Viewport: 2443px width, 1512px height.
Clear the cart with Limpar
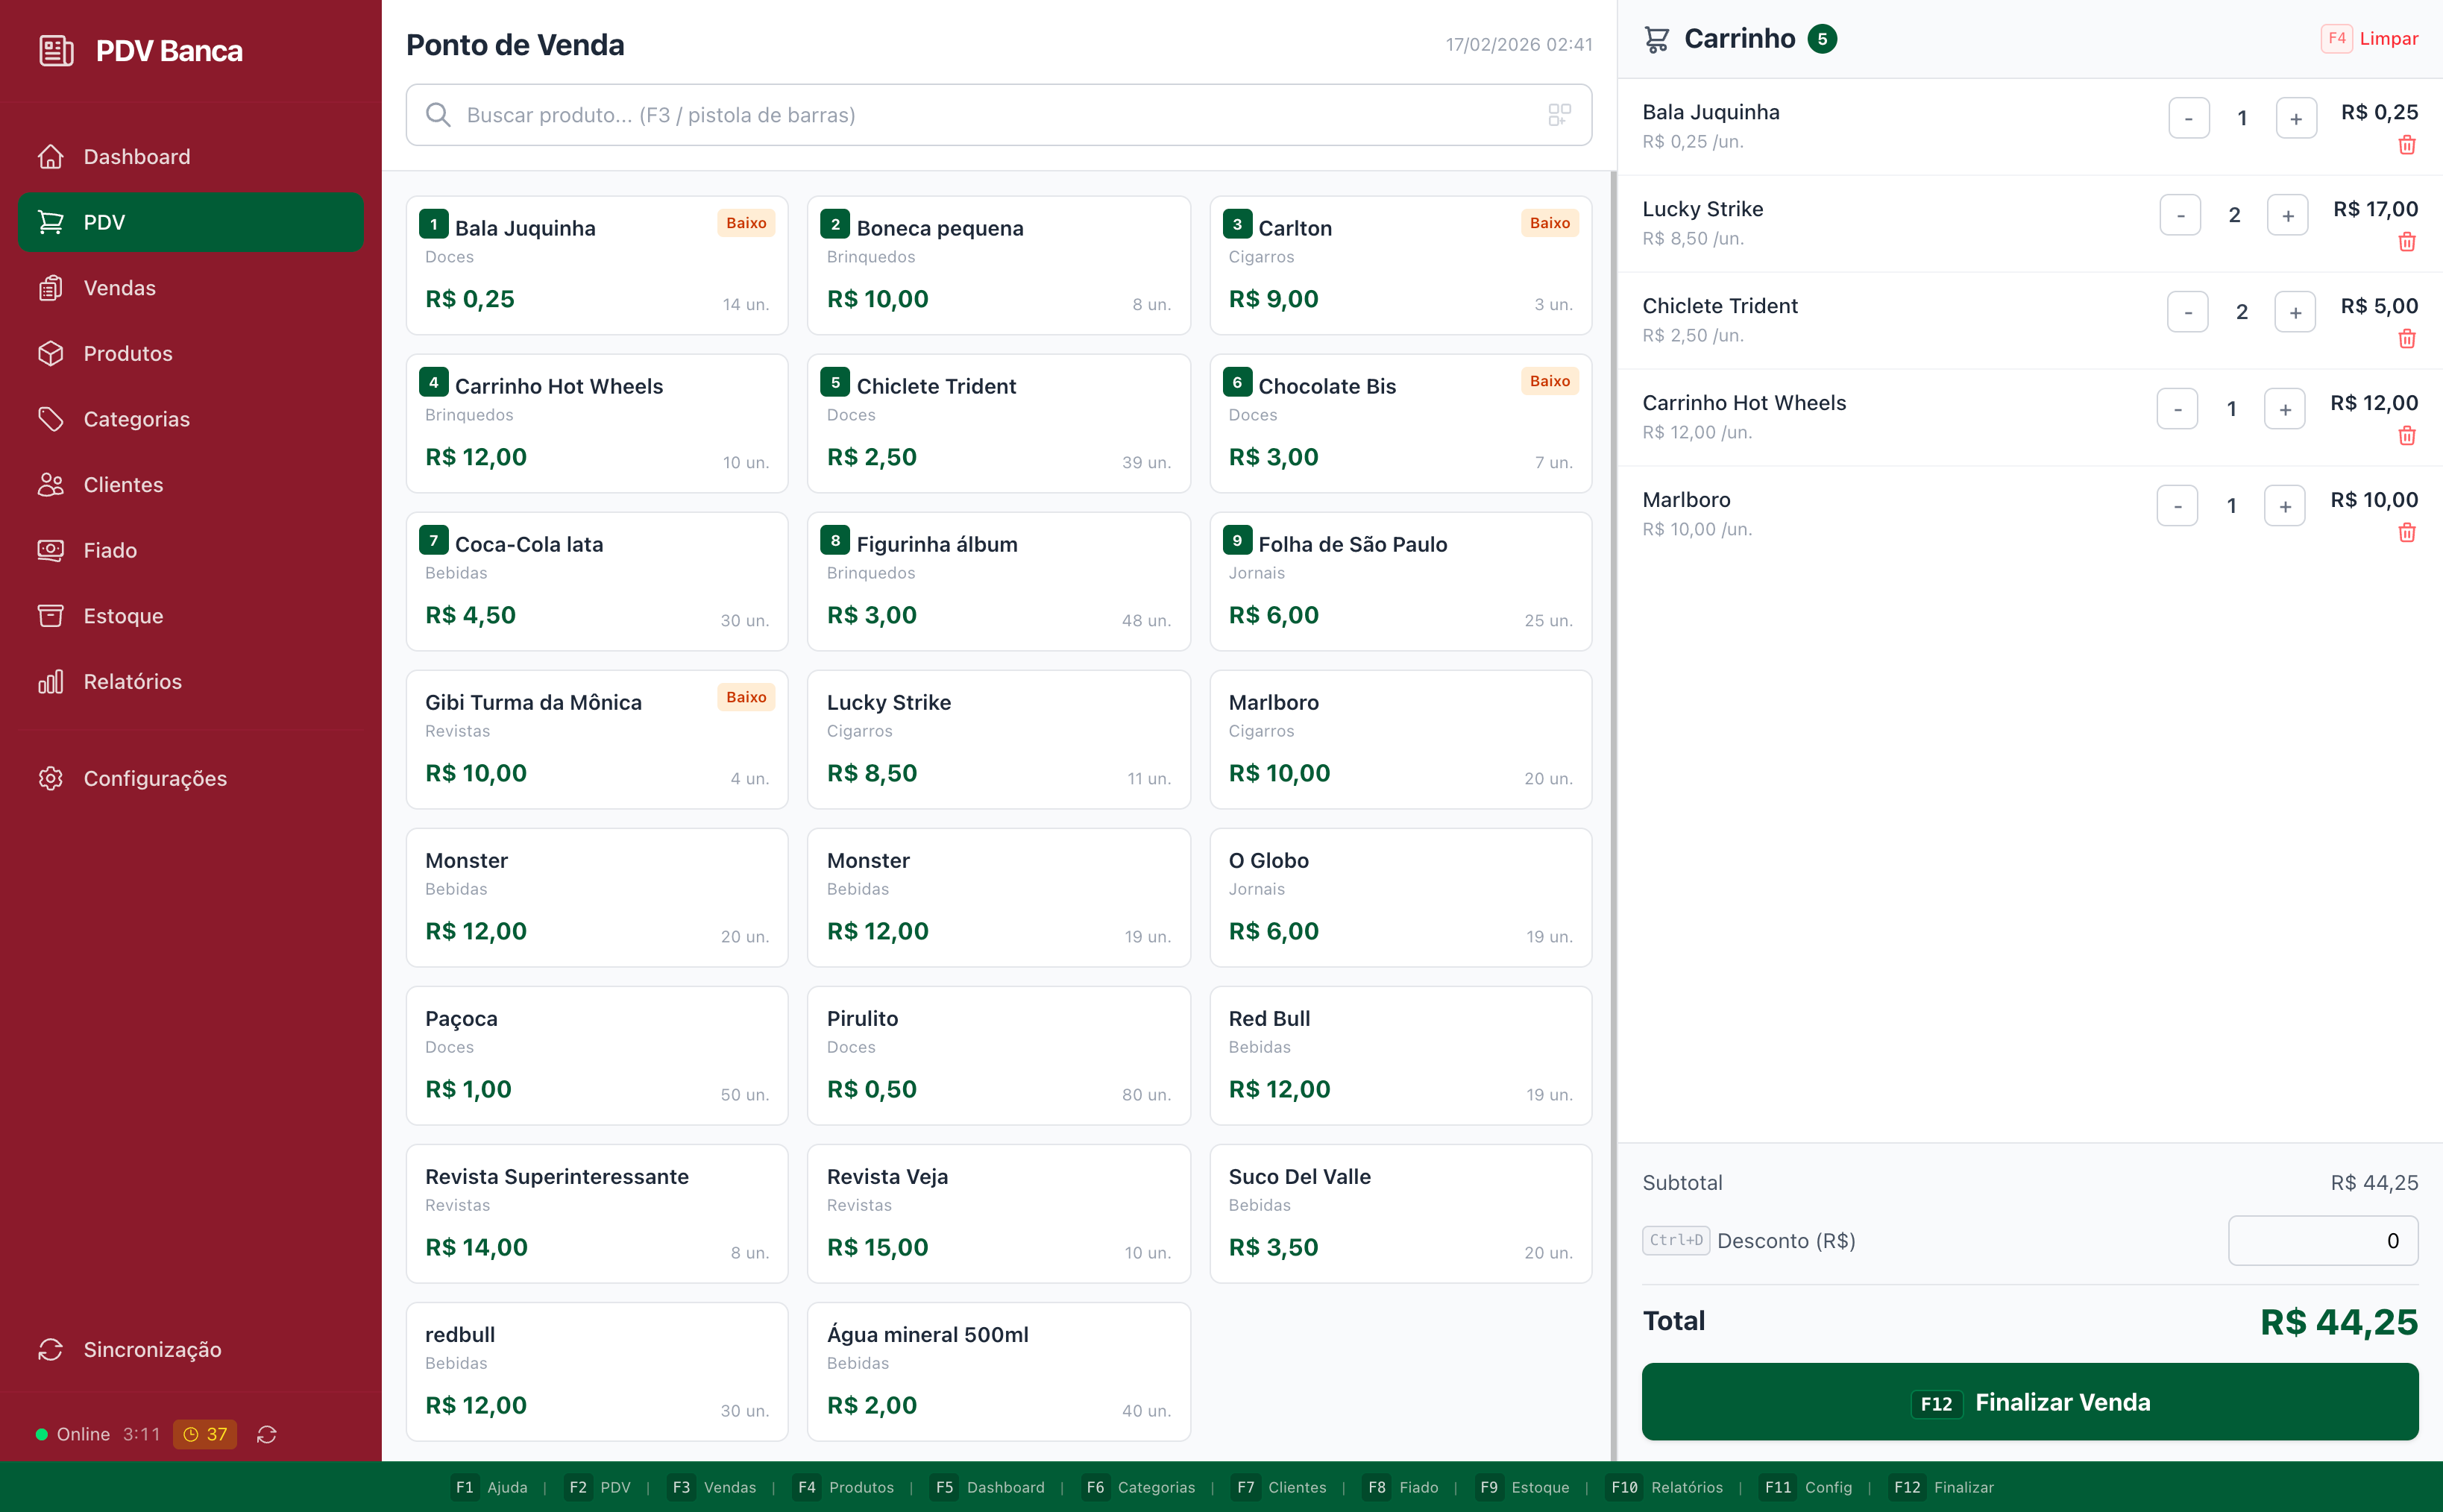click(x=2387, y=39)
